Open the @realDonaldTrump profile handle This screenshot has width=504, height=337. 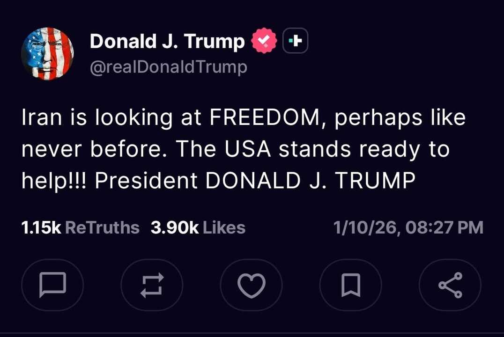(x=169, y=66)
